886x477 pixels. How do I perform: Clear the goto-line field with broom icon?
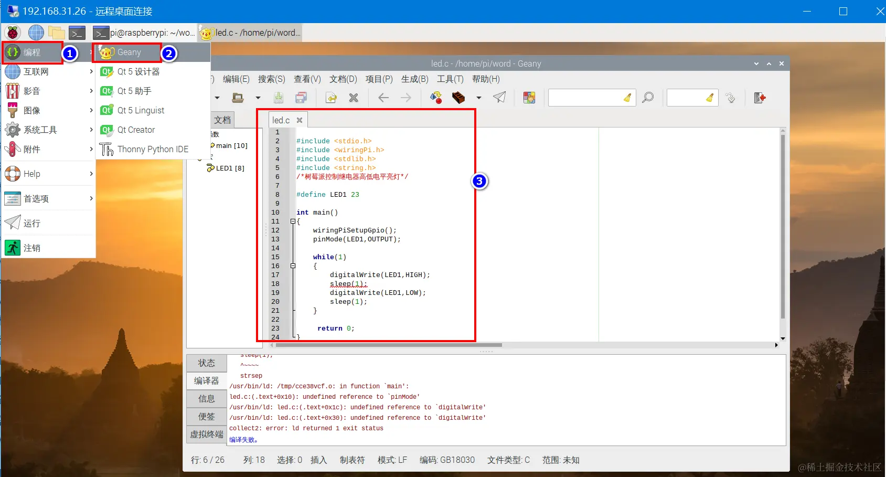(x=710, y=98)
